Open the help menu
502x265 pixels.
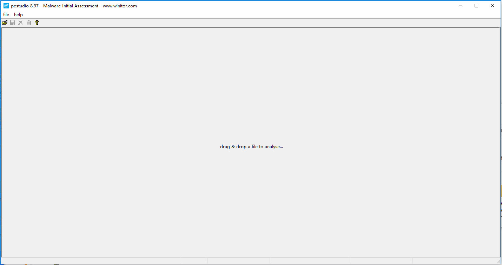pos(18,14)
